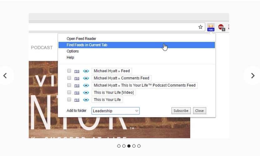This screenshot has height=156, width=260.
Task: Check the Michael Hyatt » Feed checkbox
Action: [x=69, y=71]
